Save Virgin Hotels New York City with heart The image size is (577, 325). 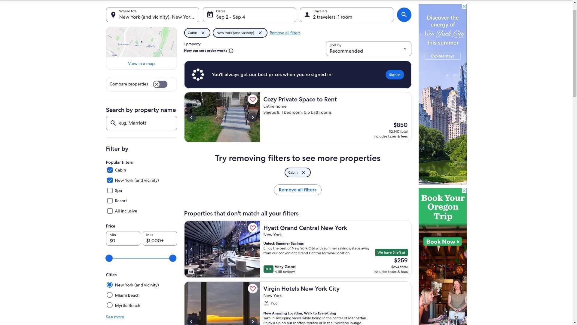tap(252, 289)
